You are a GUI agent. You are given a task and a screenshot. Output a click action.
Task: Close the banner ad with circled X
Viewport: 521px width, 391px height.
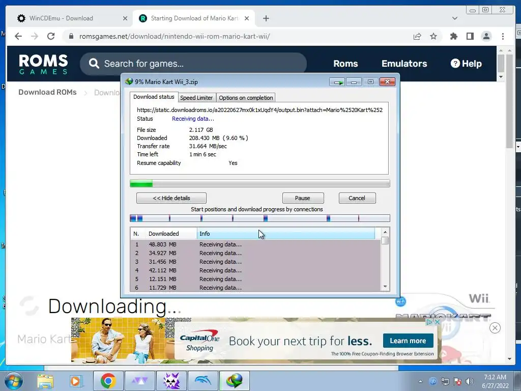(495, 328)
